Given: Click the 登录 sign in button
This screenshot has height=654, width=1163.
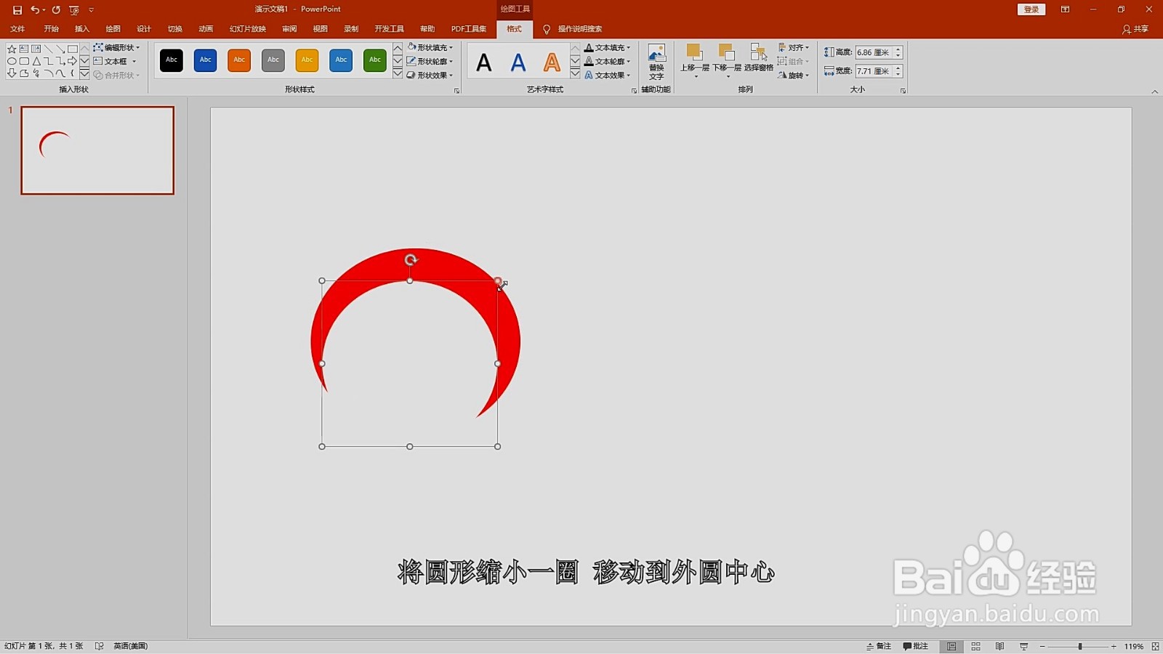Looking at the screenshot, I should pos(1031,9).
